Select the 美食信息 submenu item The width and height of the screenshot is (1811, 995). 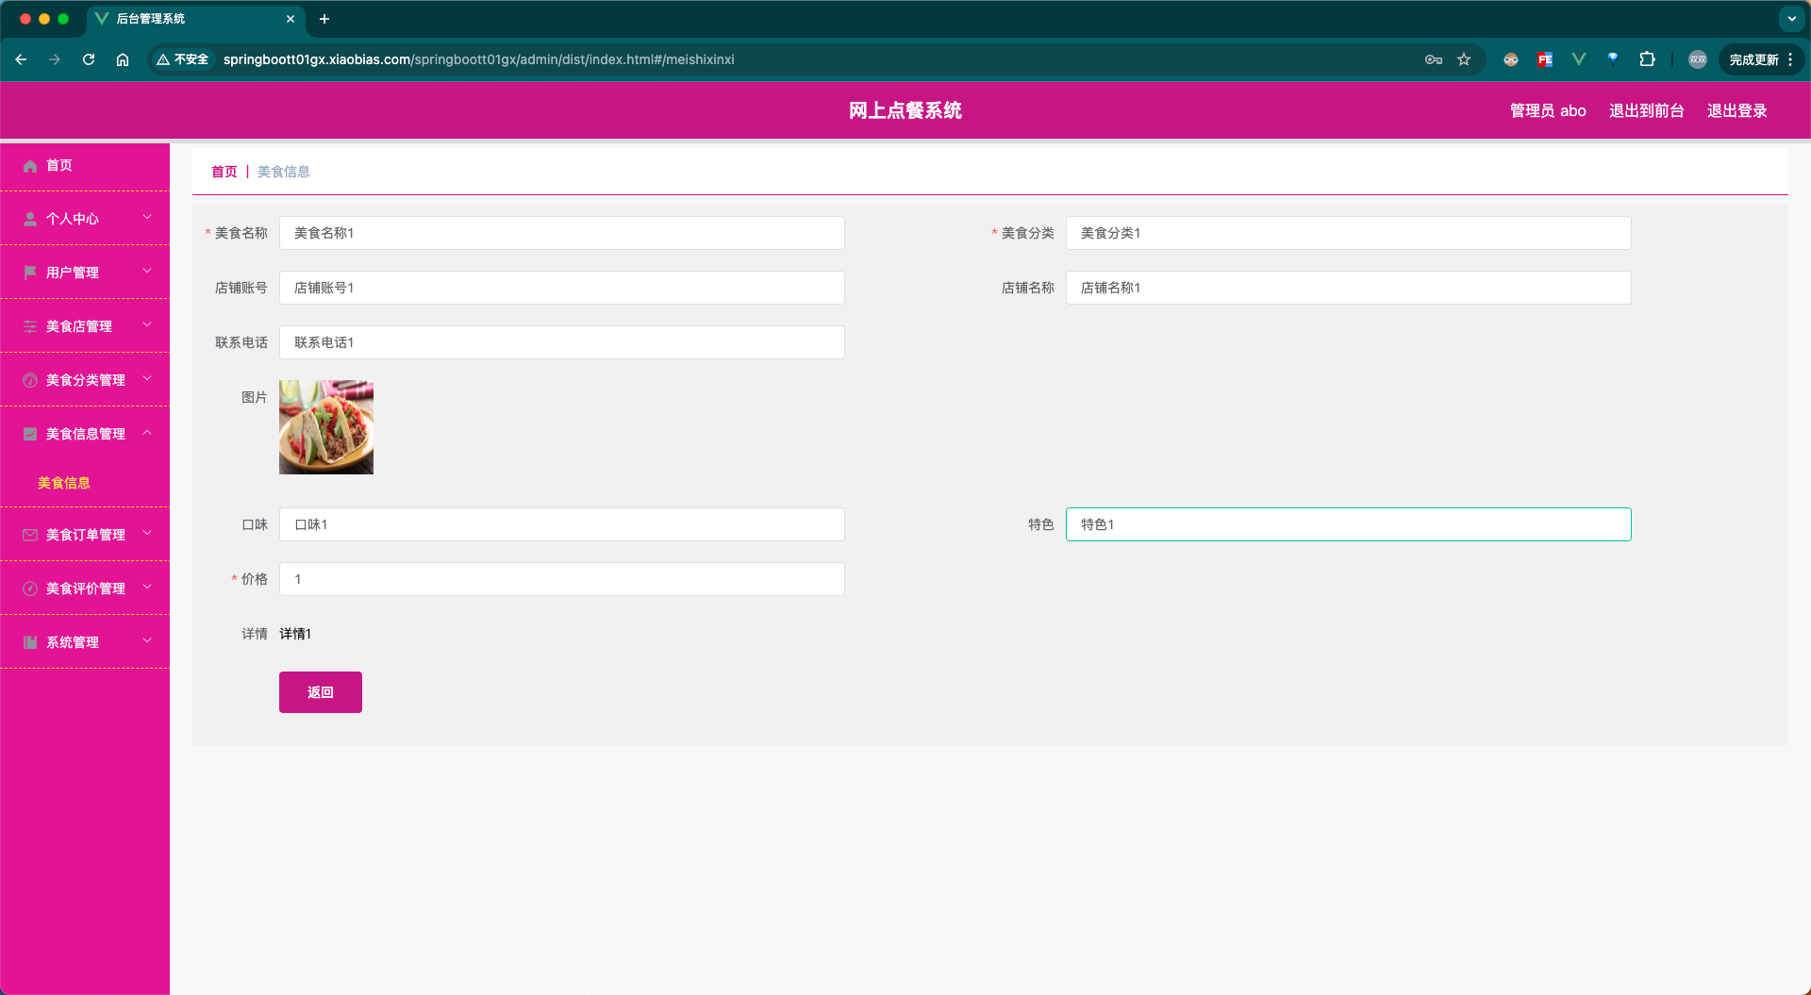pyautogui.click(x=64, y=483)
